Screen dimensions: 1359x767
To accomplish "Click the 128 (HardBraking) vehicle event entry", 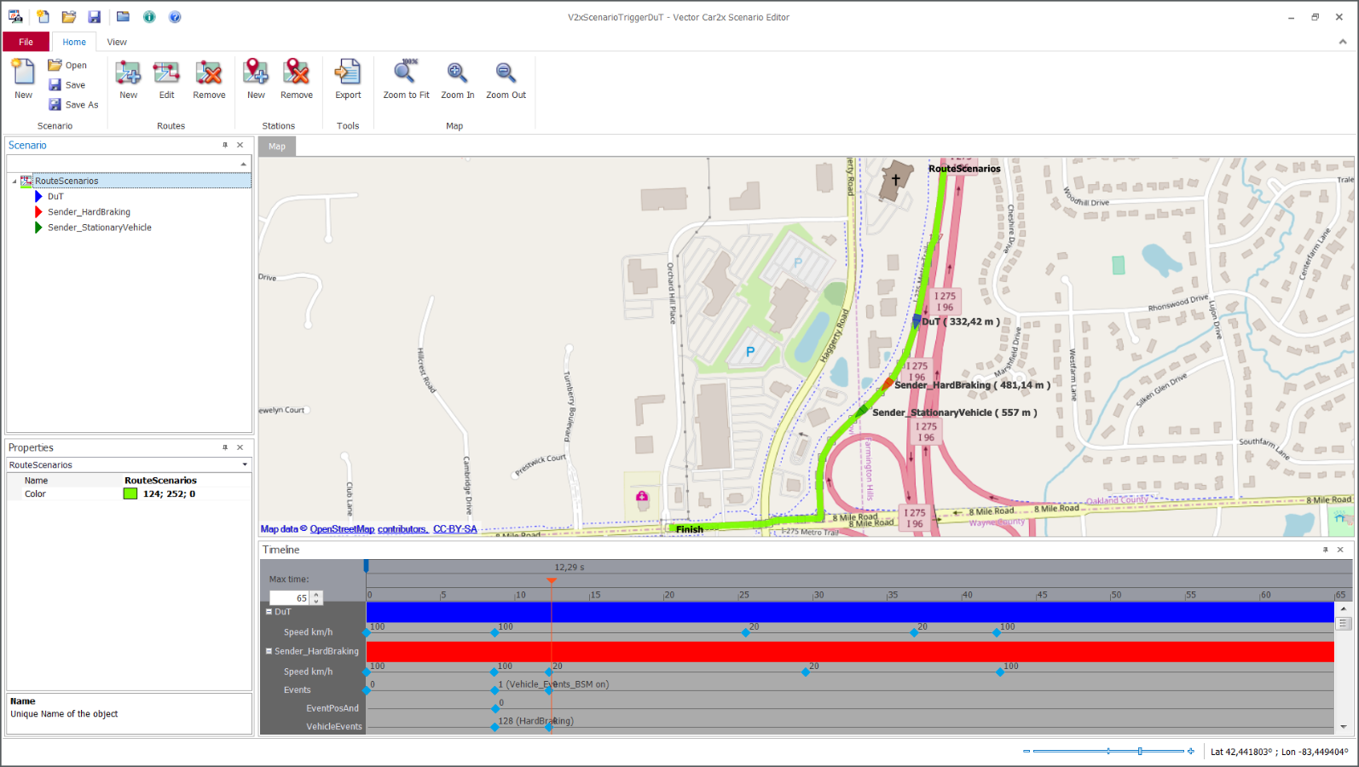I will point(535,721).
